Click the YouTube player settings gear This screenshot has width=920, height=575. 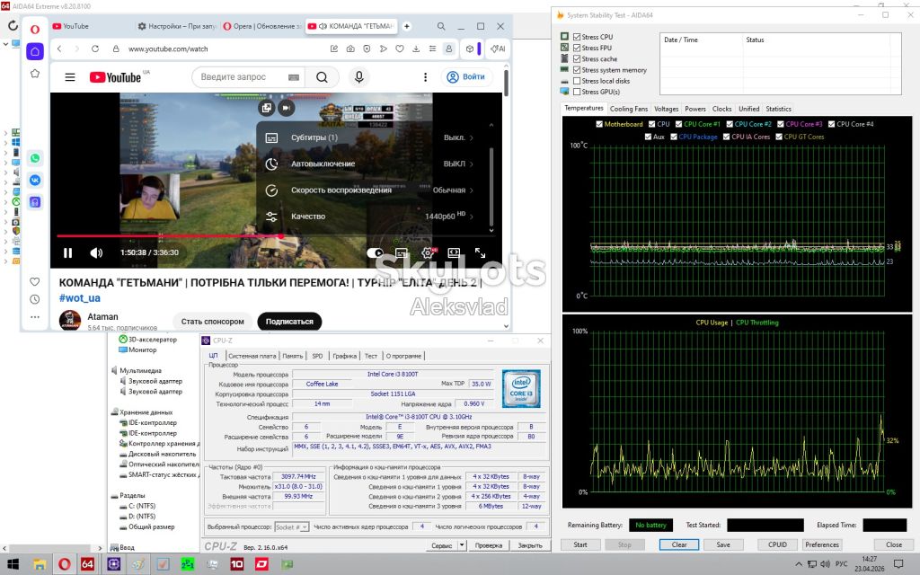click(428, 252)
